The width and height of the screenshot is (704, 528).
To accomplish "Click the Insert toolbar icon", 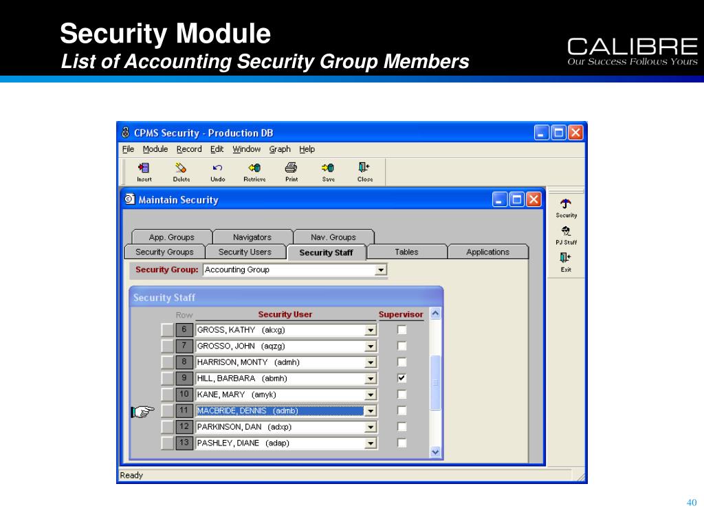I will point(144,172).
